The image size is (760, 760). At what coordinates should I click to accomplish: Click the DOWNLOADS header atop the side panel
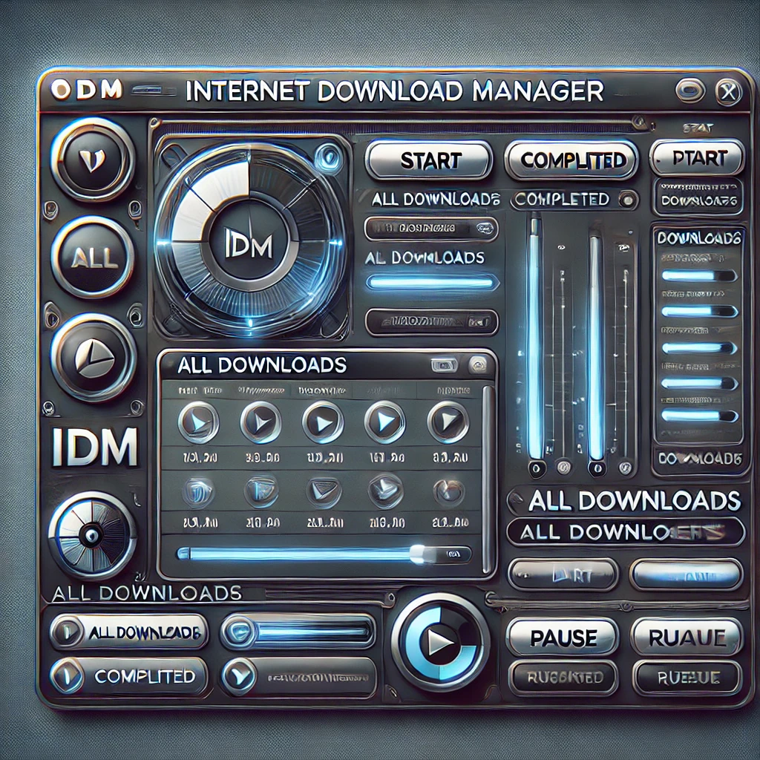(698, 237)
